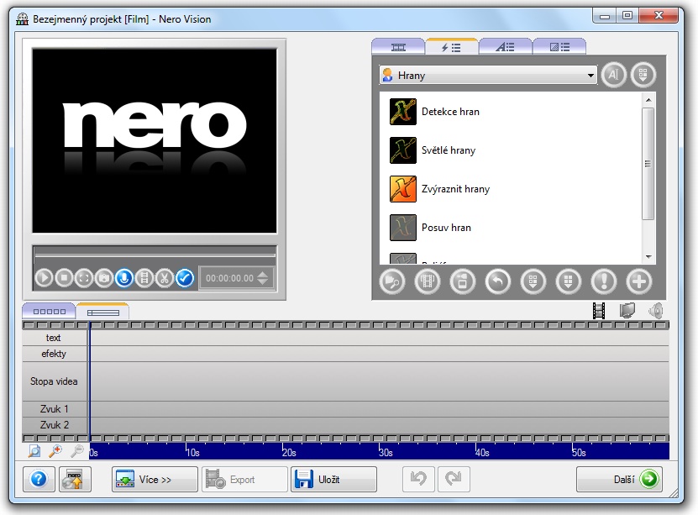Image resolution: width=698 pixels, height=515 pixels.
Task: Capture a snapshot with the camera icon
Action: [104, 278]
